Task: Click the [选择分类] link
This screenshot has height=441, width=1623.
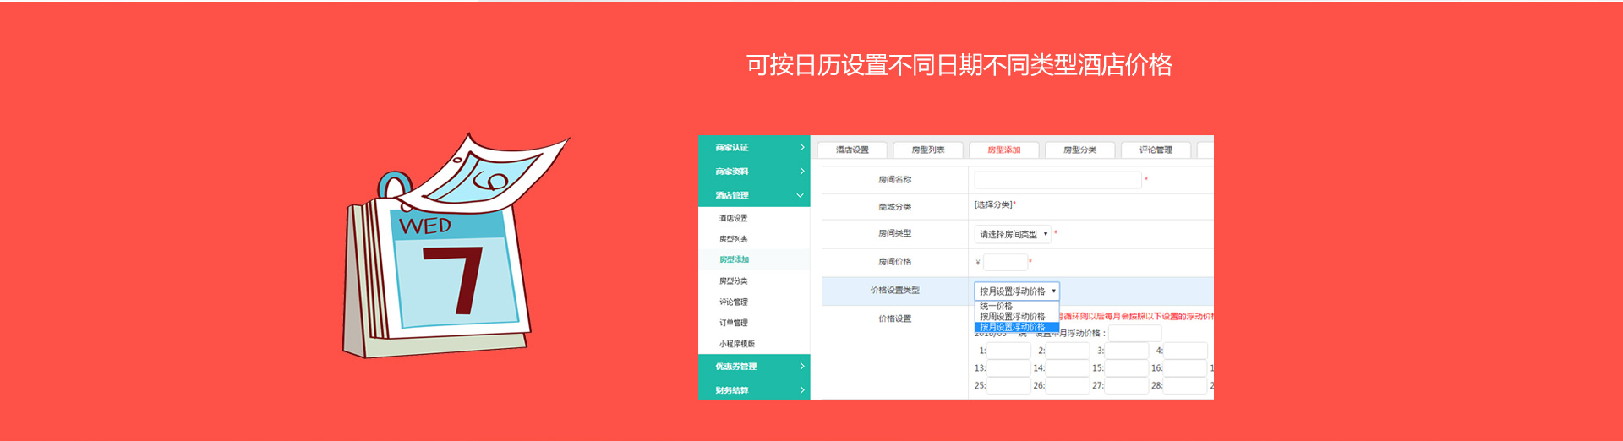Action: click(x=993, y=204)
